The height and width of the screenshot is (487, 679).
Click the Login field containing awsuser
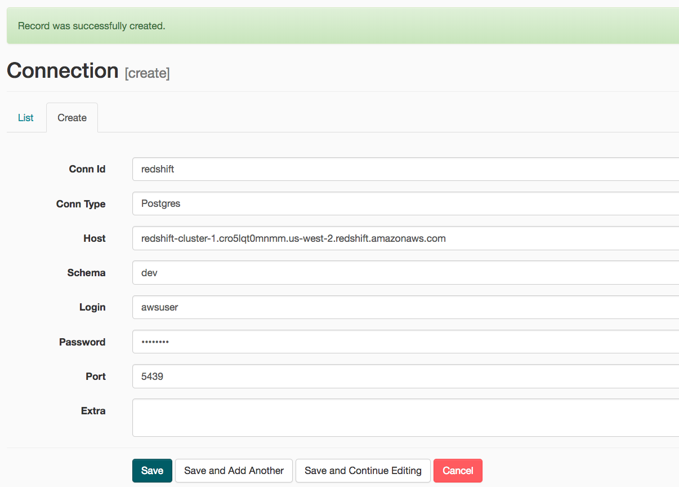405,307
